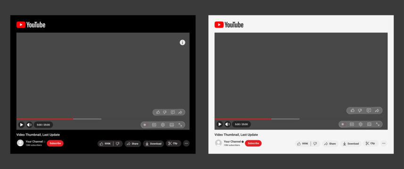This screenshot has height=169, width=404.
Task: Open the three-dot more menu in dark mockup
Action: coord(187,144)
